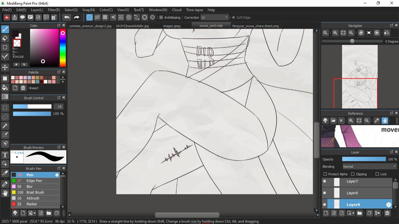Image resolution: width=399 pixels, height=224 pixels.
Task: Undock the Navigator panel
Action: (x=392, y=25)
